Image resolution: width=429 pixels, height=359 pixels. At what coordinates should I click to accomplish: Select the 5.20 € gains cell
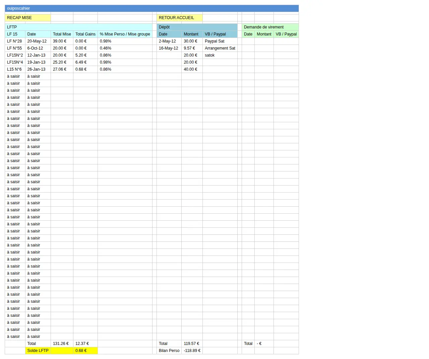[x=85, y=55]
